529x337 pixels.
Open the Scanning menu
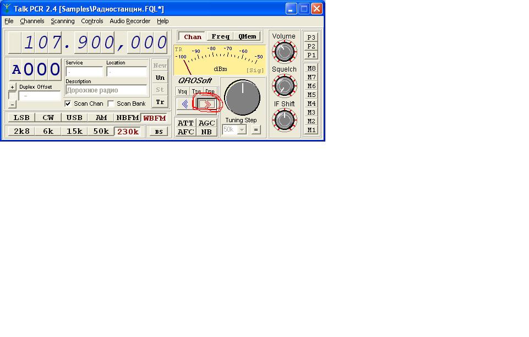63,21
